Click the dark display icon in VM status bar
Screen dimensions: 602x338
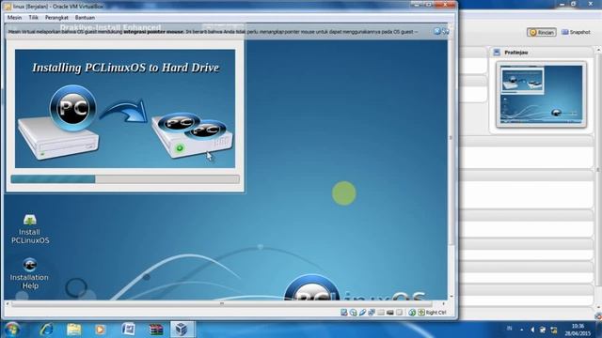390,313
